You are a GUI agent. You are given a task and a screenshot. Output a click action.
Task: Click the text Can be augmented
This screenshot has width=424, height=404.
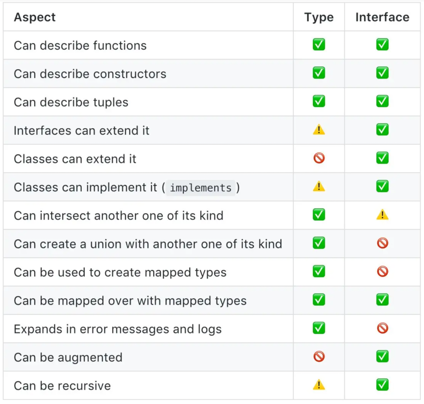point(68,357)
